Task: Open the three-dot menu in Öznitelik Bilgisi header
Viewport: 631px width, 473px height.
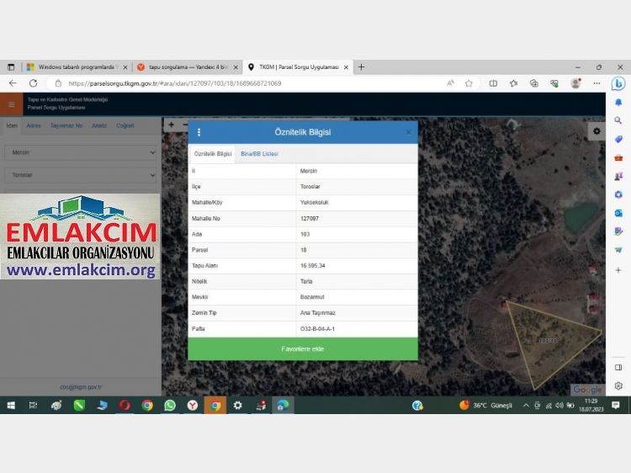Action: tap(199, 133)
